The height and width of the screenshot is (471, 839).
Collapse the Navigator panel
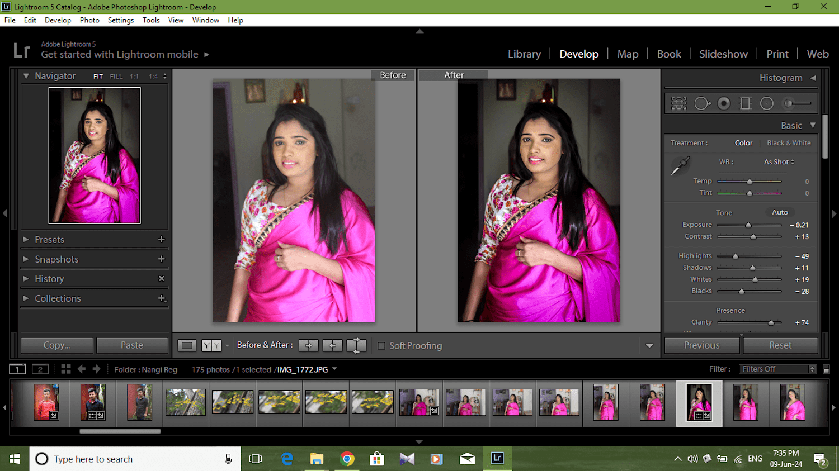[26, 75]
